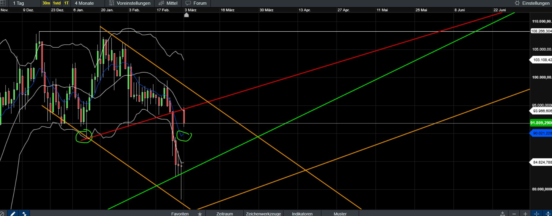Zoom out with the minus icon
This screenshot has width=552, height=216.
[514, 214]
